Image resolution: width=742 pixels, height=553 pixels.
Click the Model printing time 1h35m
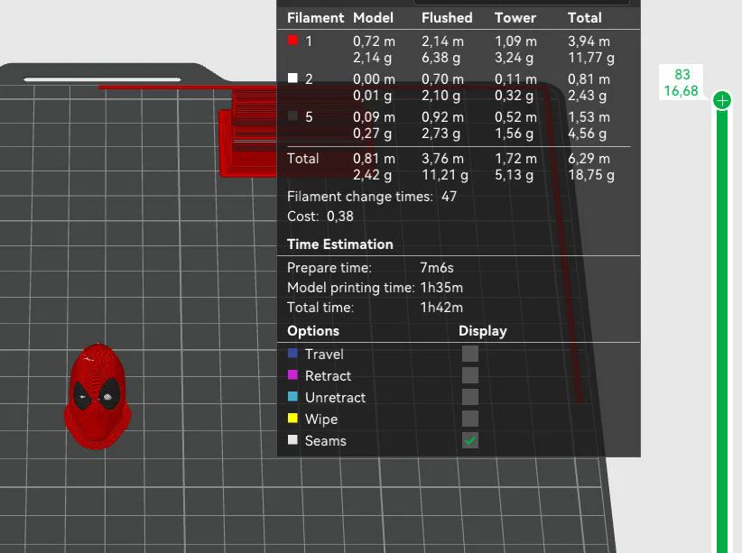point(441,288)
